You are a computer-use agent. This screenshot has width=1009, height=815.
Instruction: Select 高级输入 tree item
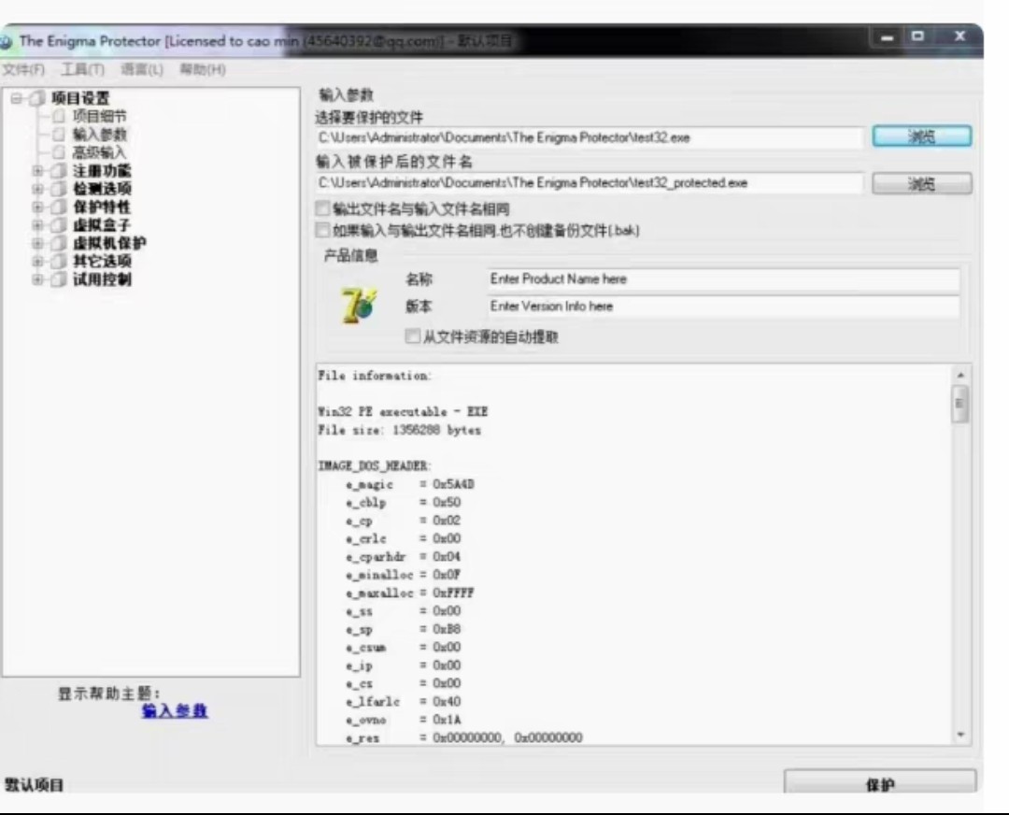[x=99, y=152]
